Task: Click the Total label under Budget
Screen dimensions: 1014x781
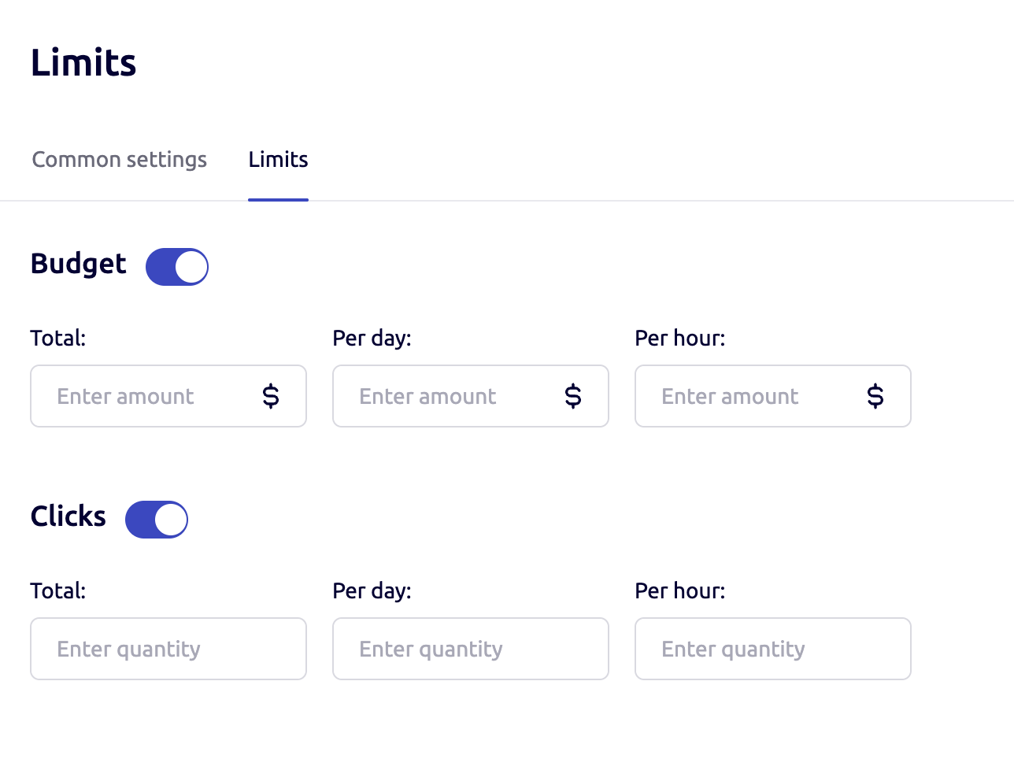Action: [58, 339]
